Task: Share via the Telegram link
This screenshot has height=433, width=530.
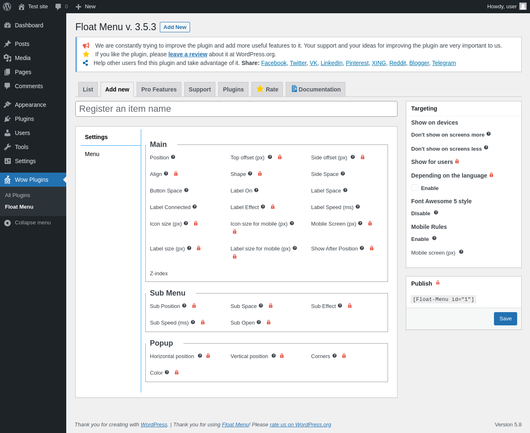Action: (x=444, y=63)
